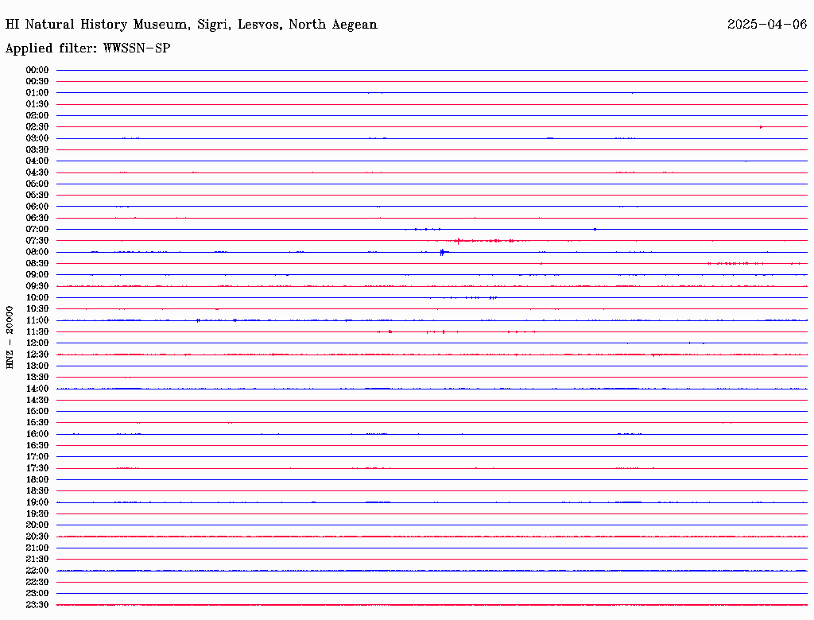Screen dimensions: 814x620
Task: Click the 15:30 time label
Action: click(37, 423)
